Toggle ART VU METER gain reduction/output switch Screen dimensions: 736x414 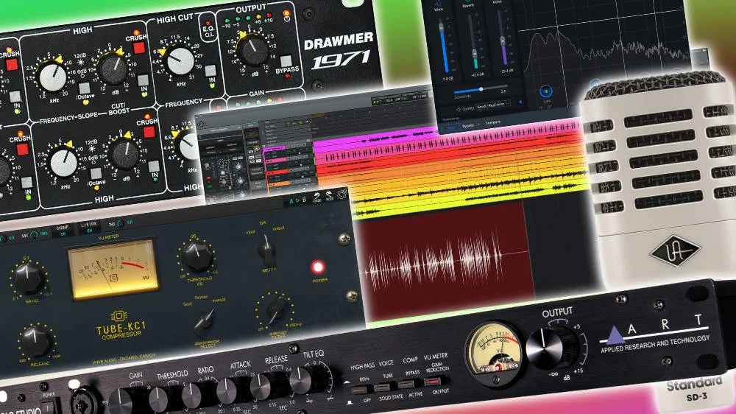pos(434,381)
